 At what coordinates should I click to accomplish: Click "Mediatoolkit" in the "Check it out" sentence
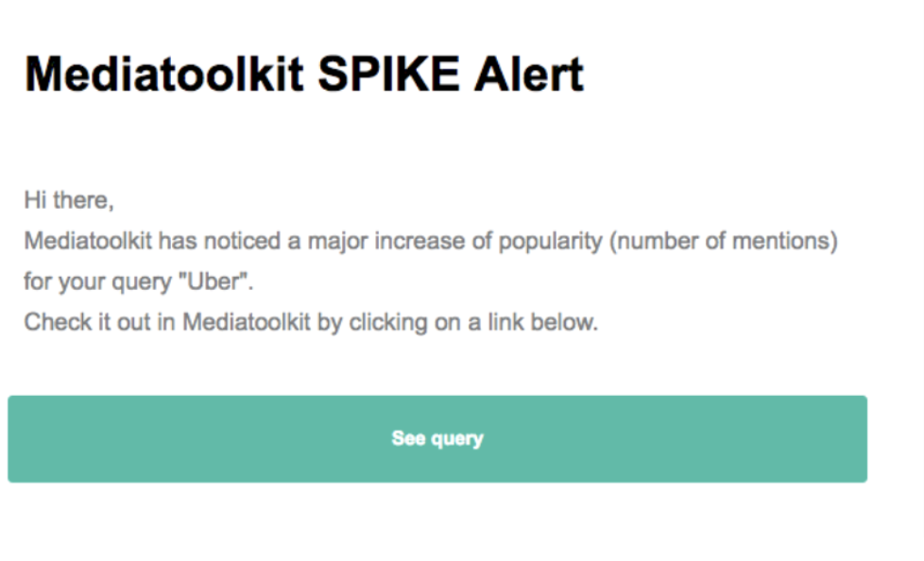(x=246, y=322)
